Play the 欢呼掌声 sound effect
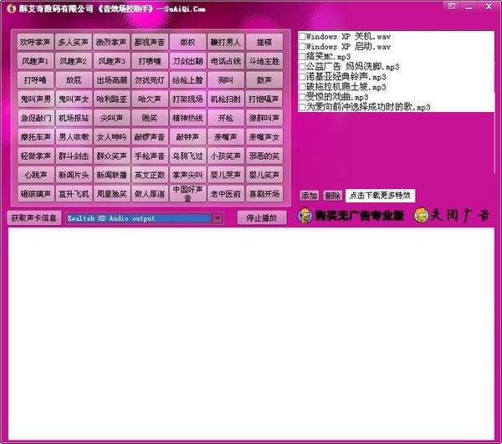502x444 pixels. (x=35, y=42)
